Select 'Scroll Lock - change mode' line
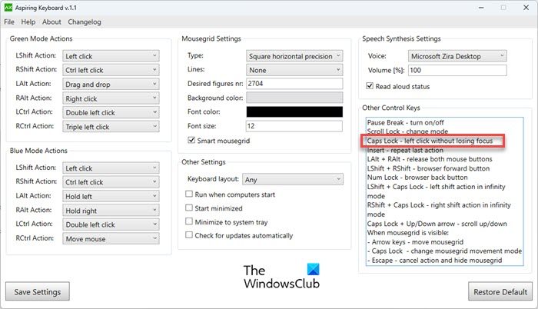Viewport: 538px width, 309px height. click(x=407, y=131)
